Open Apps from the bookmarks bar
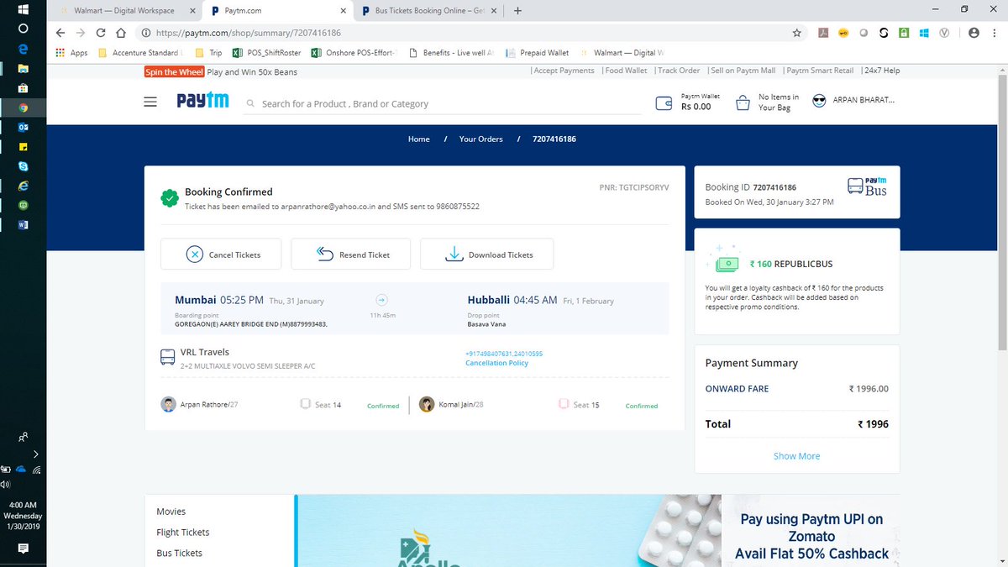 coord(71,52)
